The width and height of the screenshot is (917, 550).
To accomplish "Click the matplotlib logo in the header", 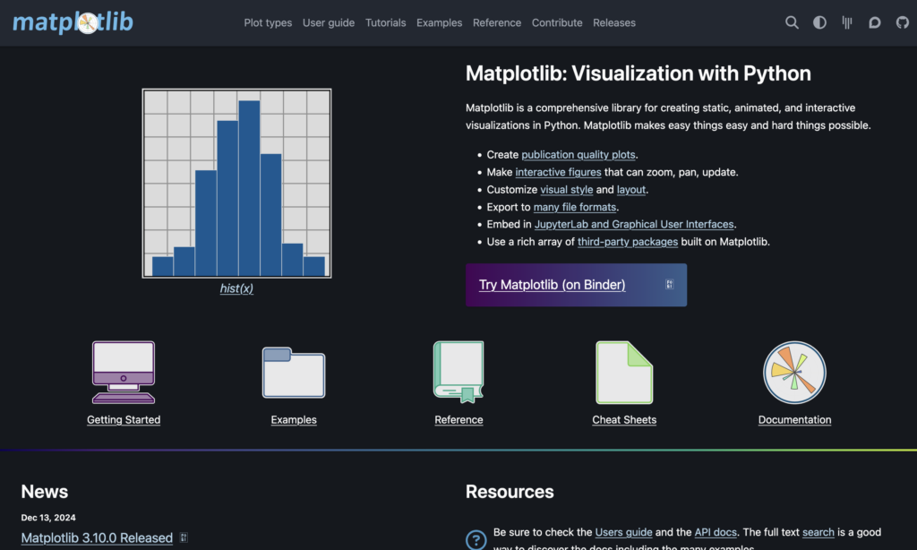I will [73, 22].
